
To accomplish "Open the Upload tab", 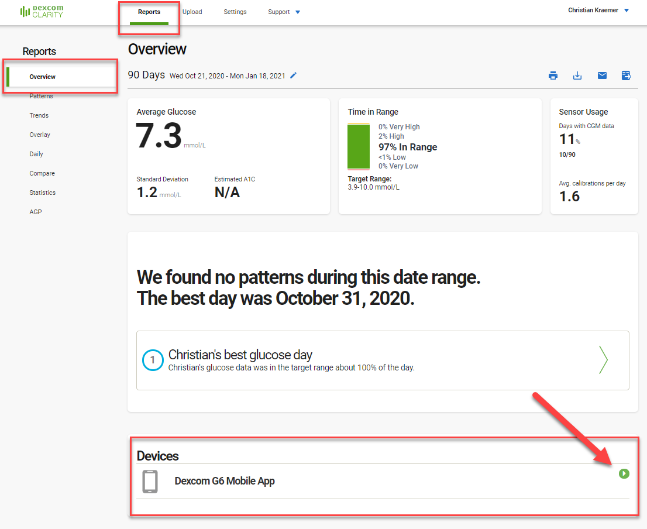I will click(192, 12).
